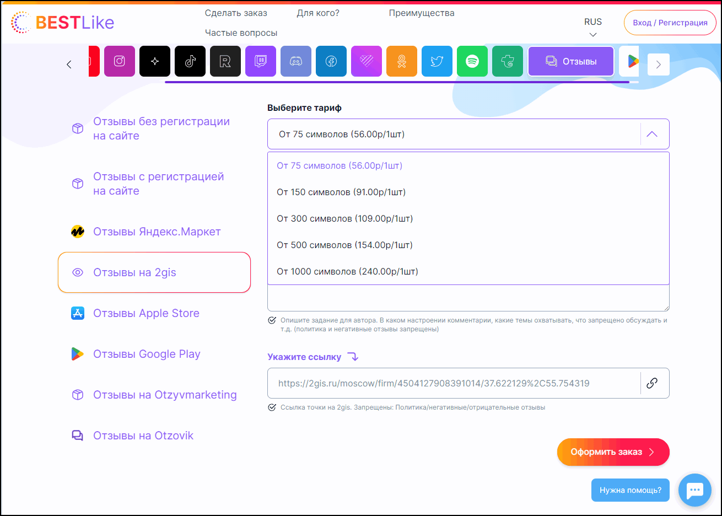Select the Likee heart tile
This screenshot has height=516, width=722.
point(367,61)
